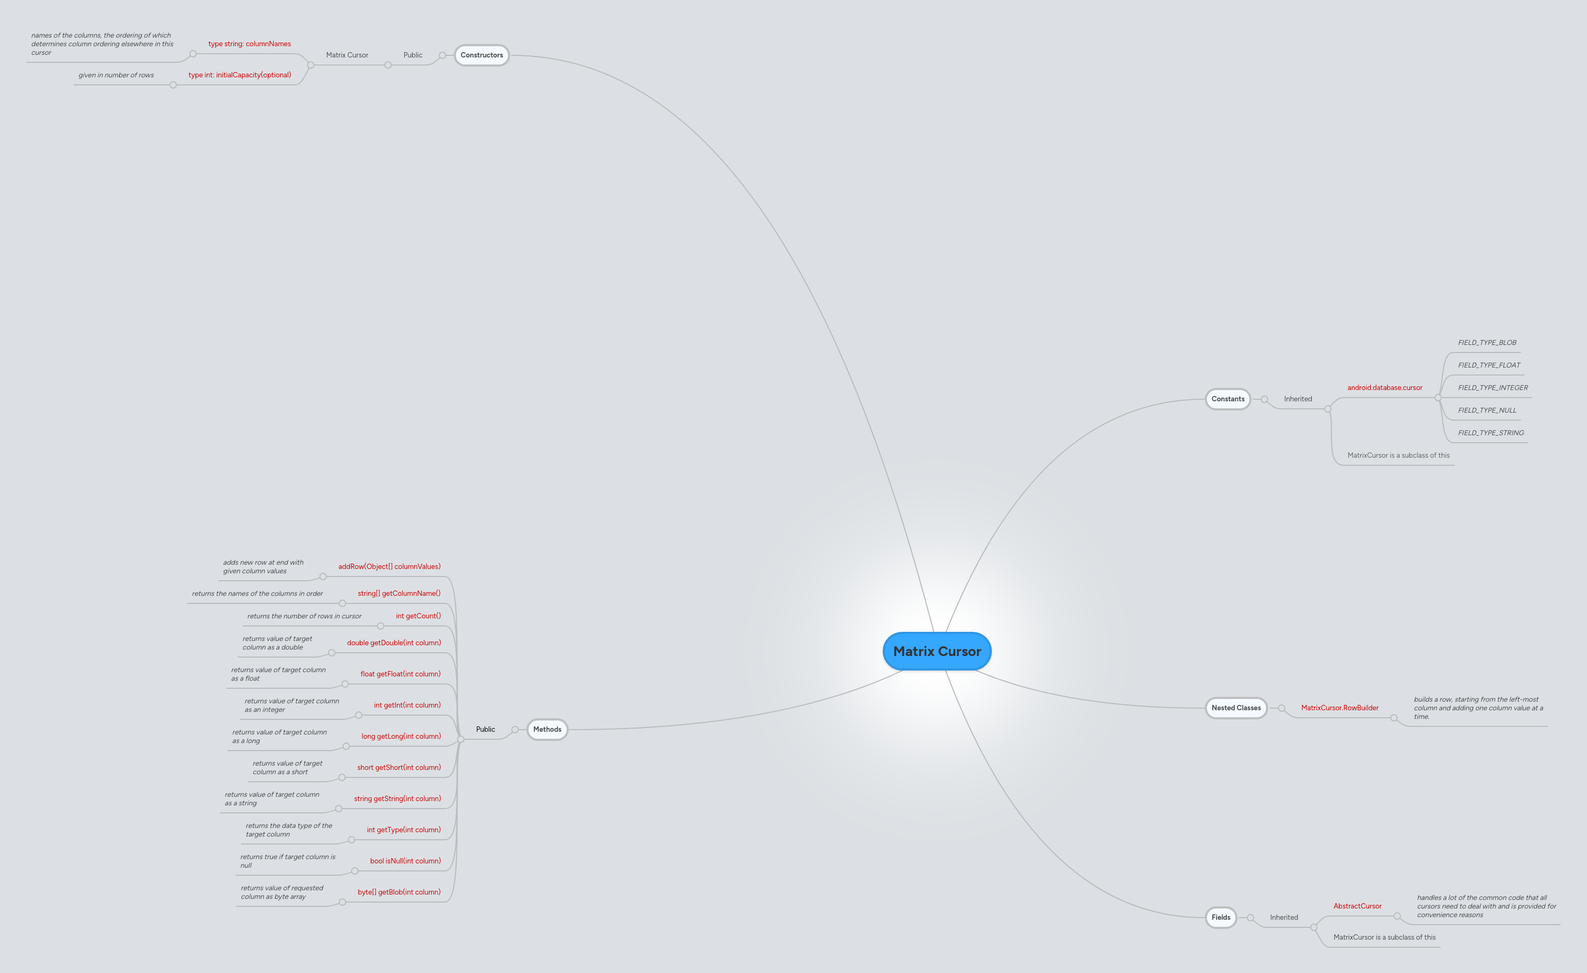Collapse the branch handle next to Constructors
Viewport: 1587px width, 973px height.
coord(443,55)
